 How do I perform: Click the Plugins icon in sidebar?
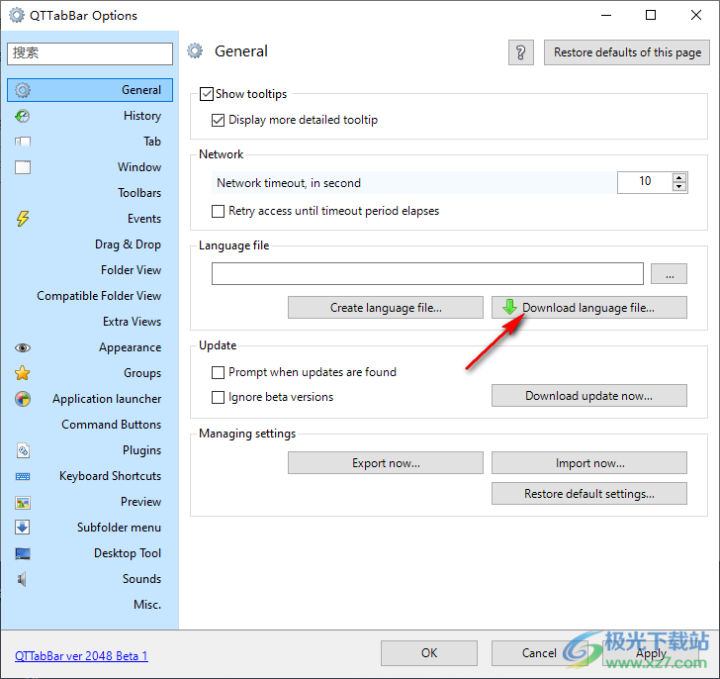(23, 450)
